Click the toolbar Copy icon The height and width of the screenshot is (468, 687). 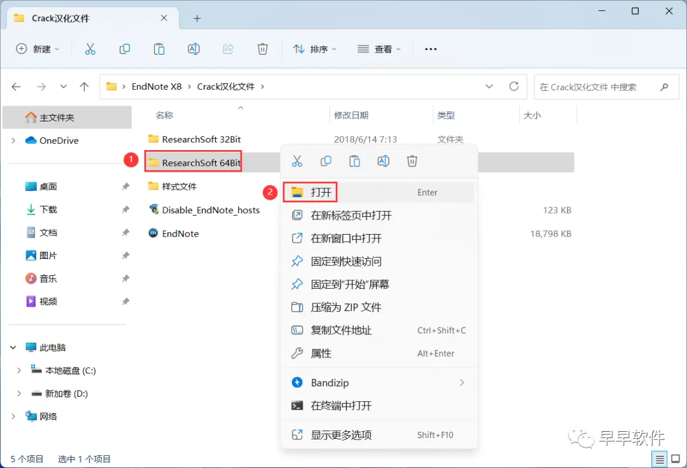click(125, 49)
